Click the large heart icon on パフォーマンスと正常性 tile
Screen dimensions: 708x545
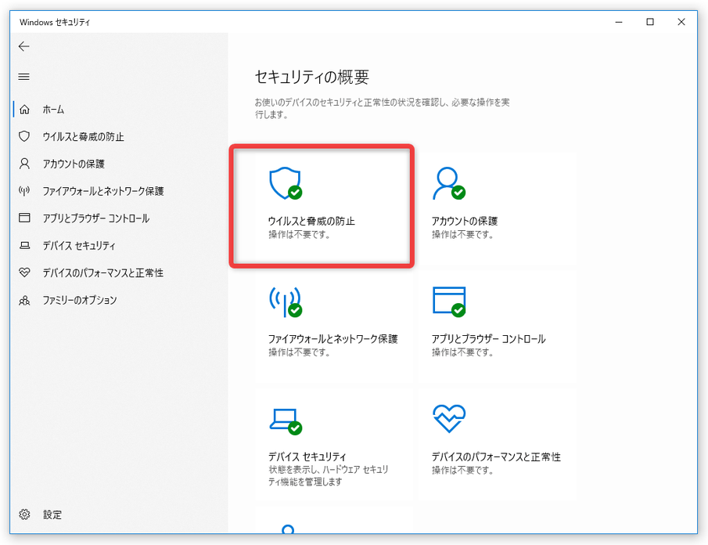coord(449,418)
